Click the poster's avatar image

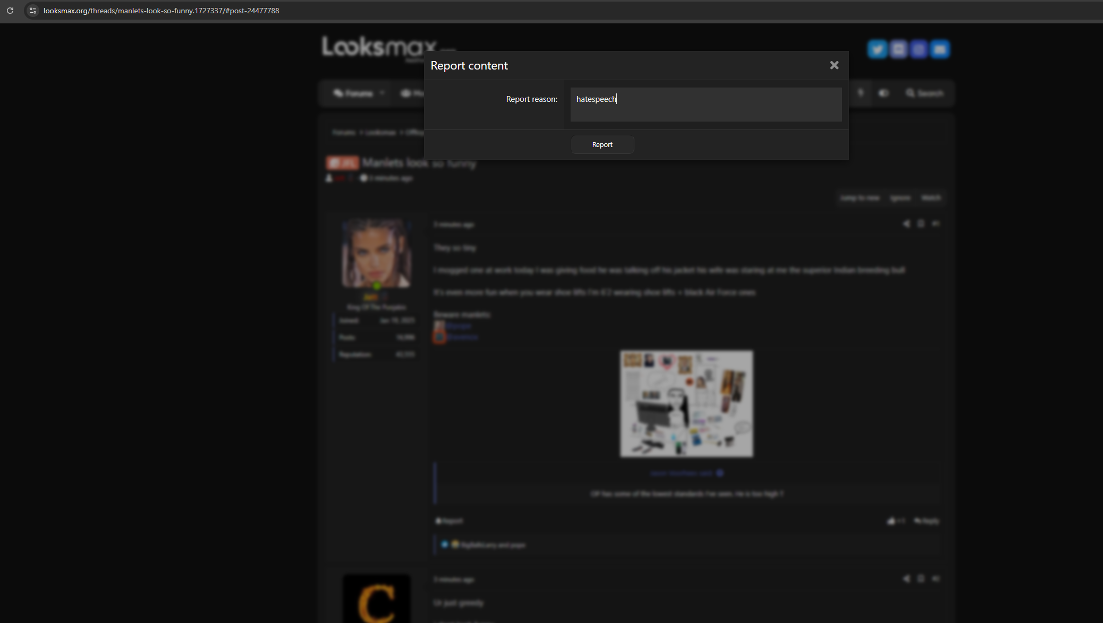(x=376, y=254)
